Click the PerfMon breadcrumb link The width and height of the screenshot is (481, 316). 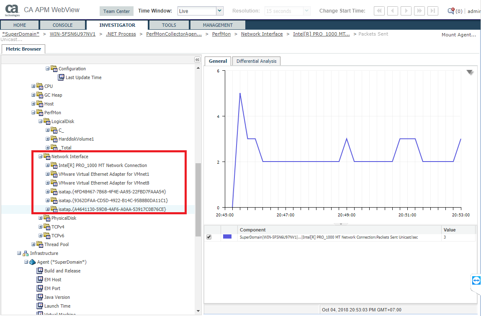[221, 34]
